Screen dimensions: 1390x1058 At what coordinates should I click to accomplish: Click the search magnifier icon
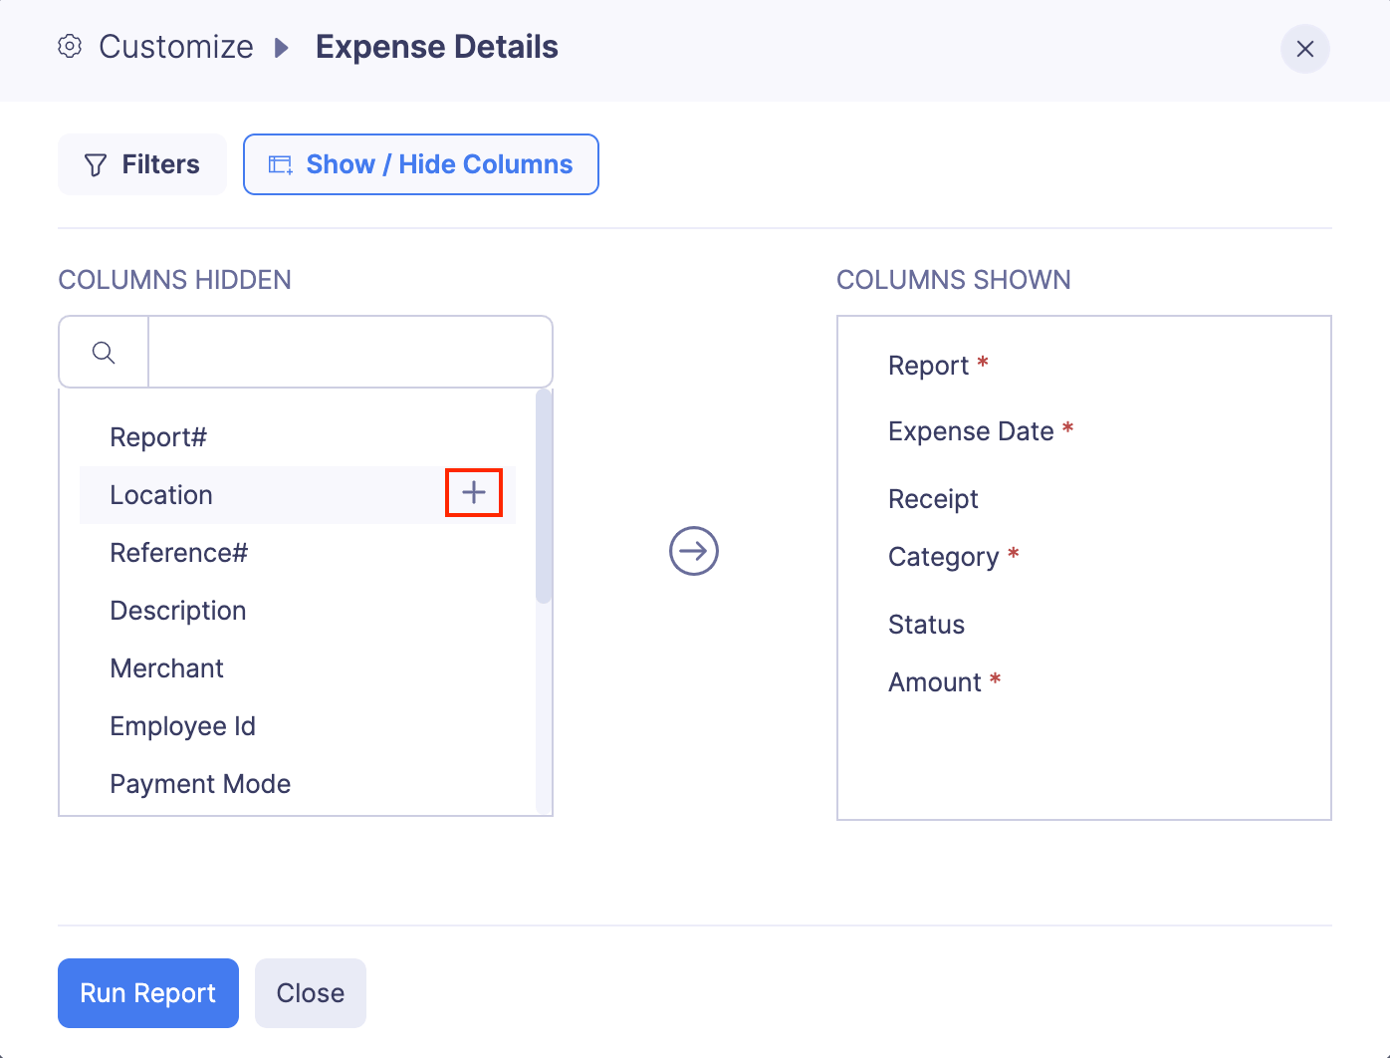click(104, 353)
